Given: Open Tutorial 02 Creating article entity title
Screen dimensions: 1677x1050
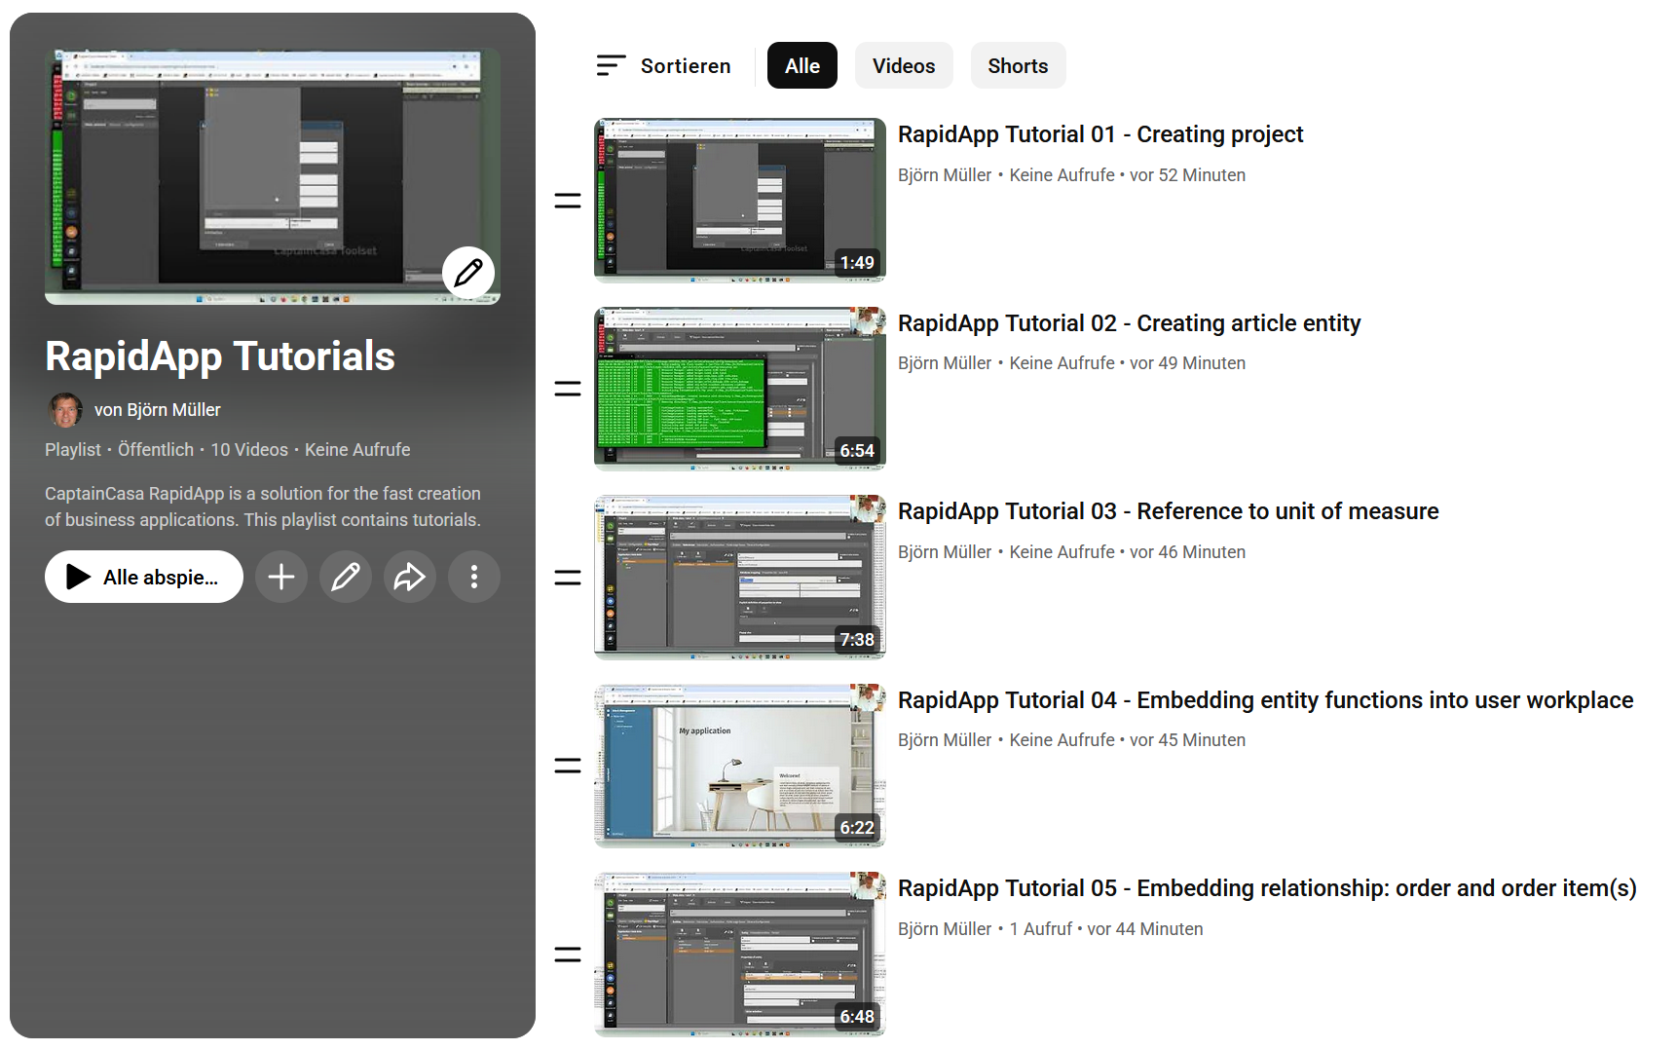Looking at the screenshot, I should 1129,323.
